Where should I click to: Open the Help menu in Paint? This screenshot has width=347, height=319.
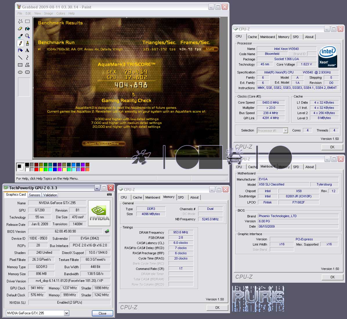point(71,13)
